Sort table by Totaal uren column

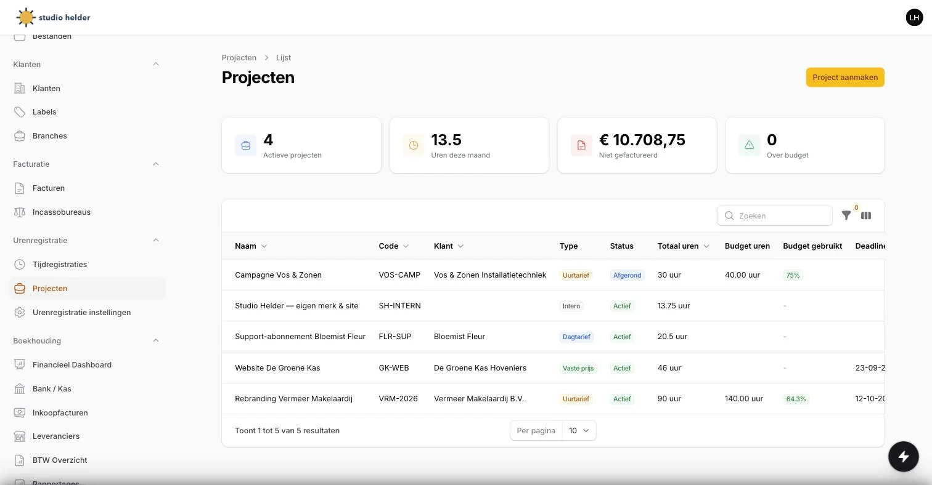[684, 246]
